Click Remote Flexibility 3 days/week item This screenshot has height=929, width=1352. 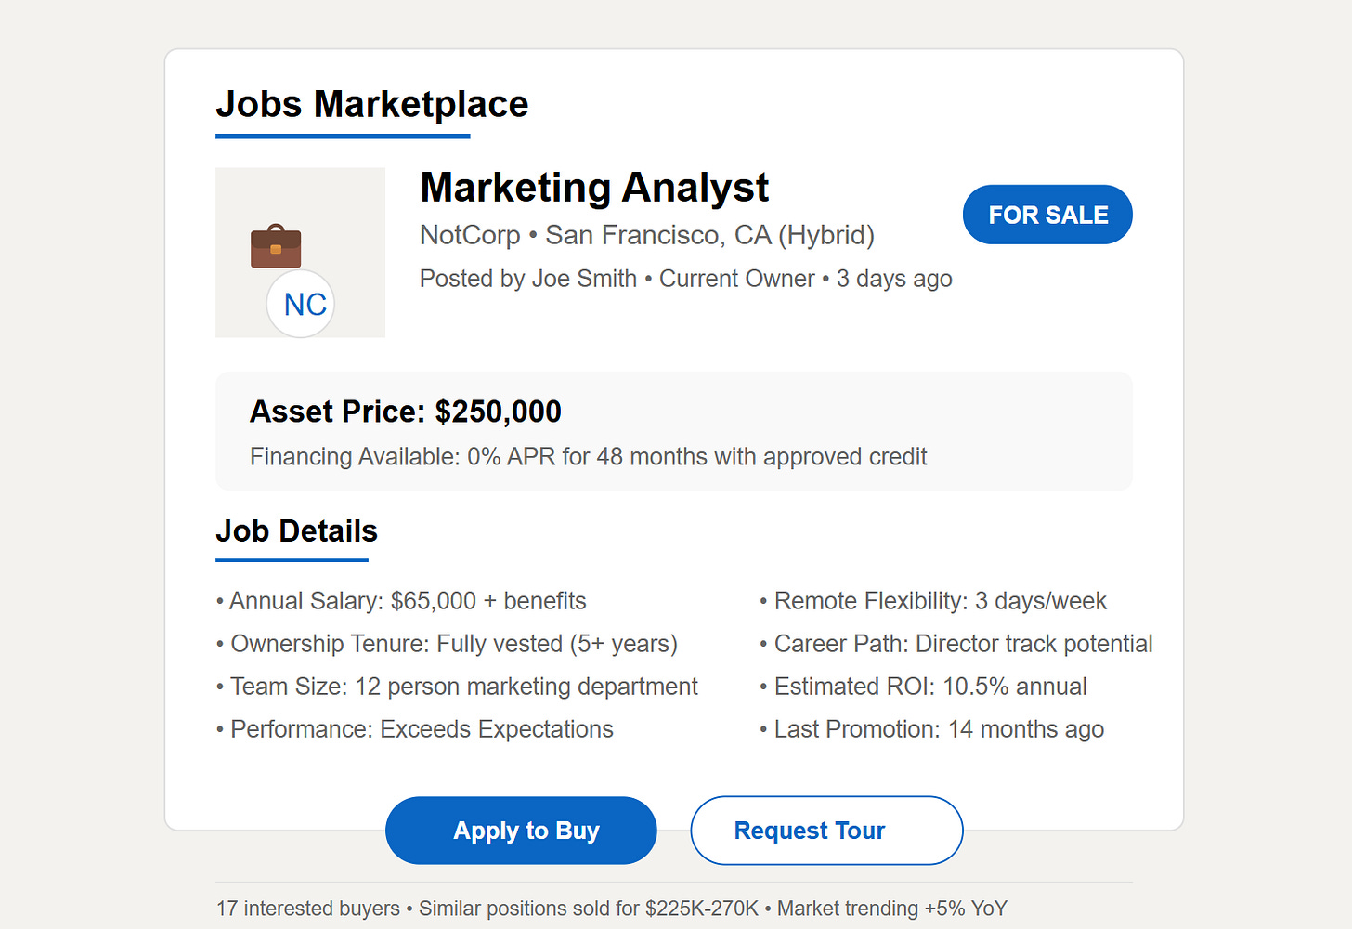tap(933, 601)
